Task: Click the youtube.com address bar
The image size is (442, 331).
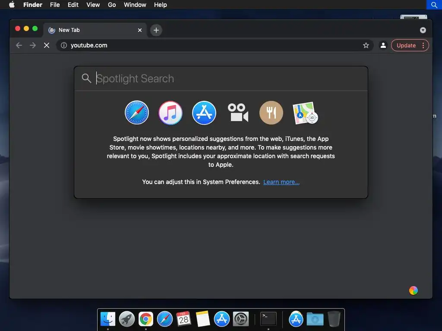Action: click(215, 45)
